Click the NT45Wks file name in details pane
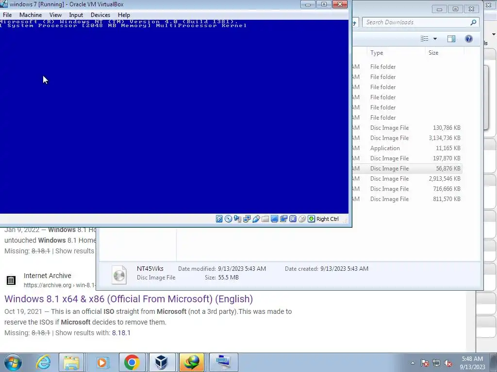The image size is (497, 372). [x=150, y=268]
